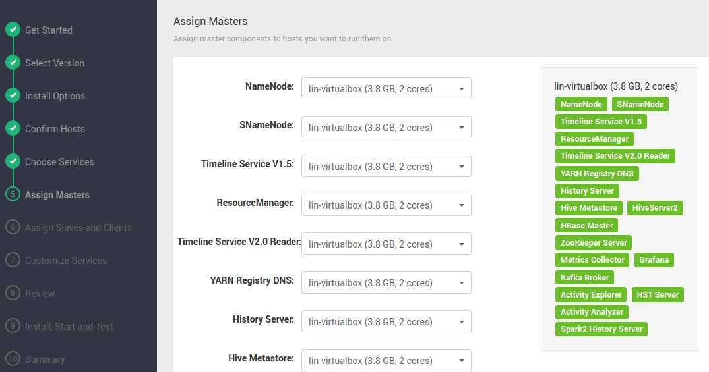
Task: Click the step 6 number circle
Action: click(13, 227)
